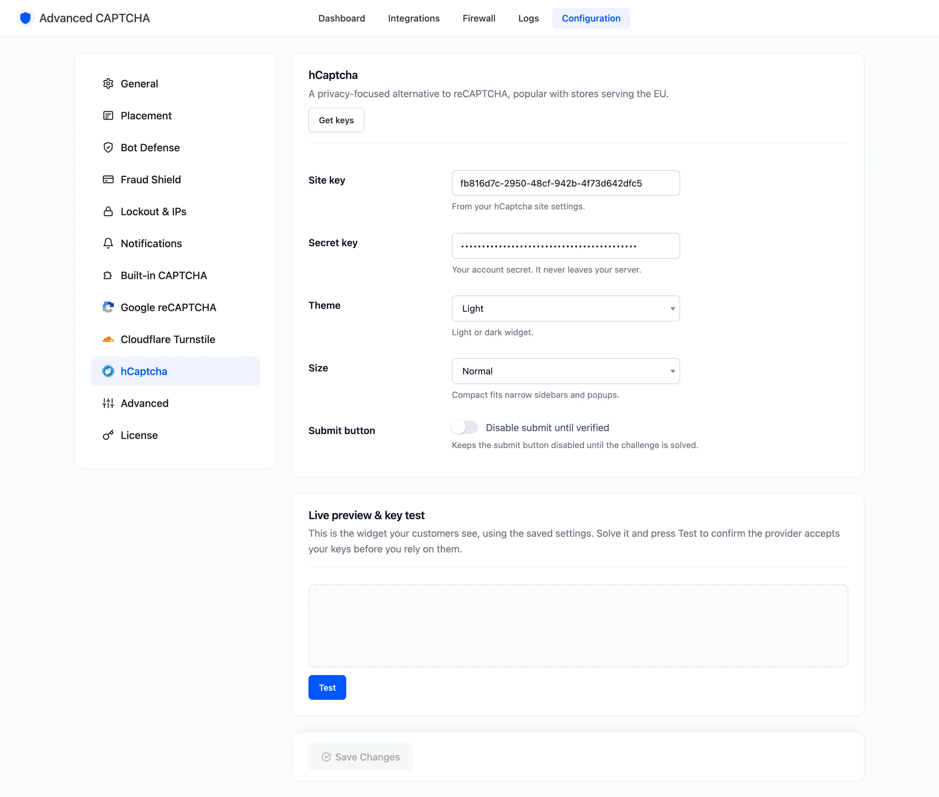The image size is (939, 797).
Task: Click 'Compact fits narrow sidebars and popups.' text
Action: (535, 395)
